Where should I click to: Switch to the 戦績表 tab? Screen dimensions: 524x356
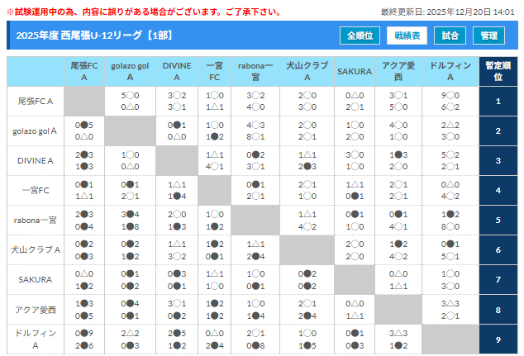407,36
